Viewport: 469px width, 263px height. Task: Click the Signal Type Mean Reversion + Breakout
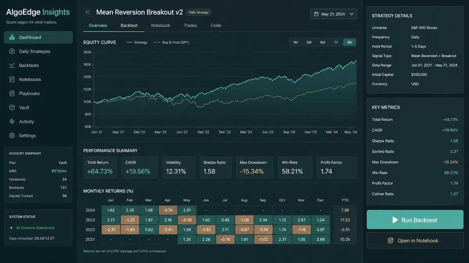434,56
